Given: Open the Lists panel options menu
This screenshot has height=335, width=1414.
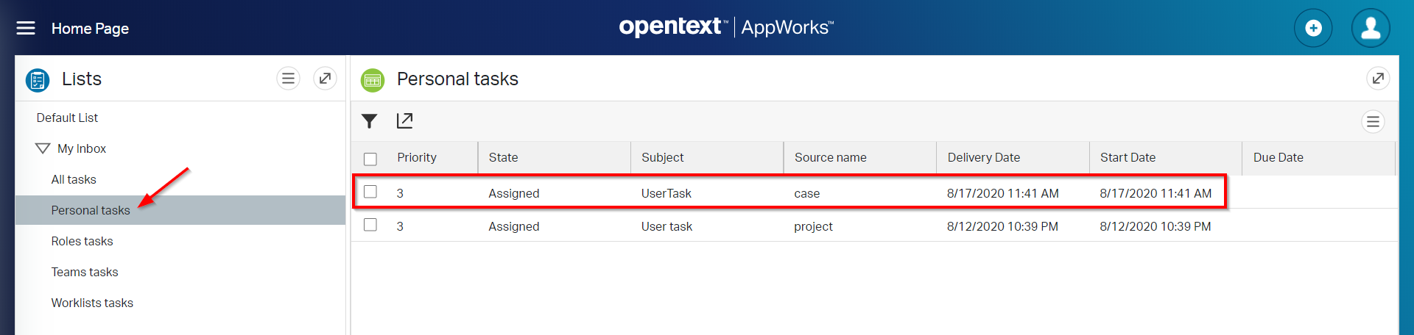Looking at the screenshot, I should pyautogui.click(x=288, y=78).
